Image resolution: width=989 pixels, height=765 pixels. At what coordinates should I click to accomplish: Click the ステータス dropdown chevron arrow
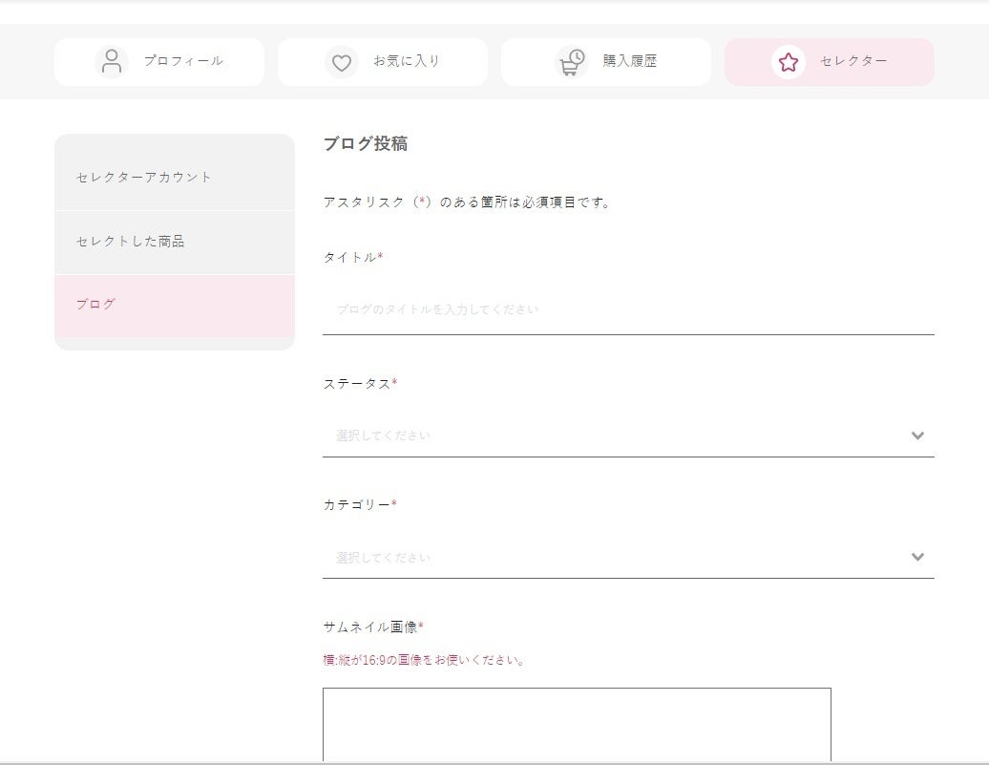click(917, 436)
